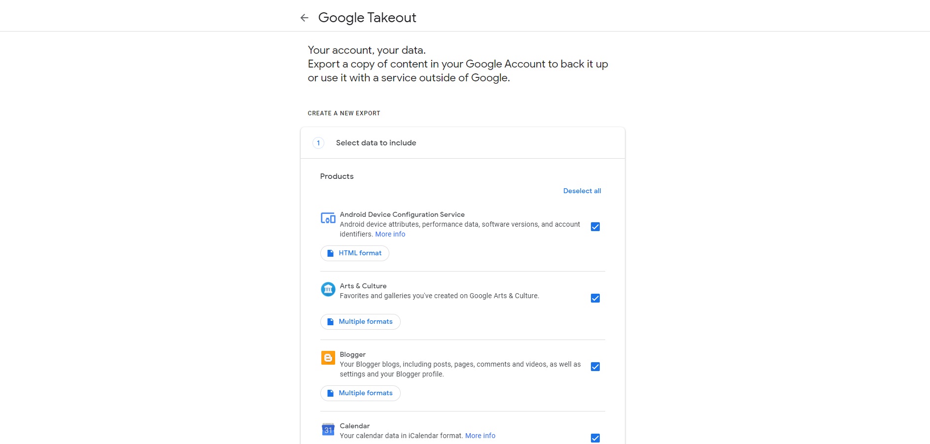The image size is (930, 444).
Task: Click the Arts & Culture museum icon
Action: (x=328, y=289)
